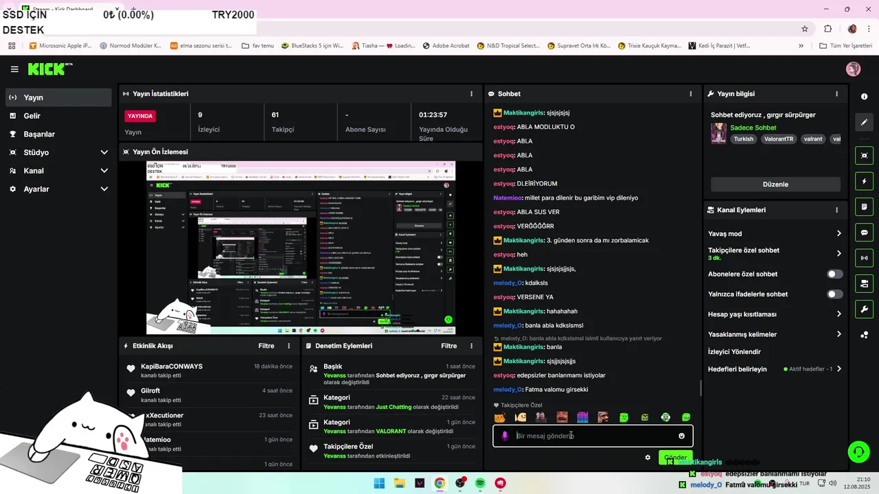Click the wrench icon in right toolbar

pyautogui.click(x=865, y=309)
